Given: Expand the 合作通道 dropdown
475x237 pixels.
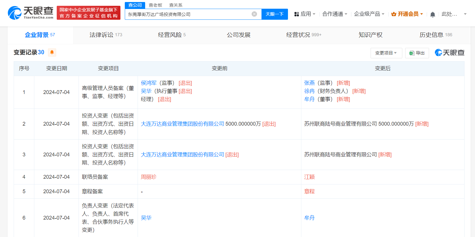Looking at the screenshot, I should (x=335, y=14).
